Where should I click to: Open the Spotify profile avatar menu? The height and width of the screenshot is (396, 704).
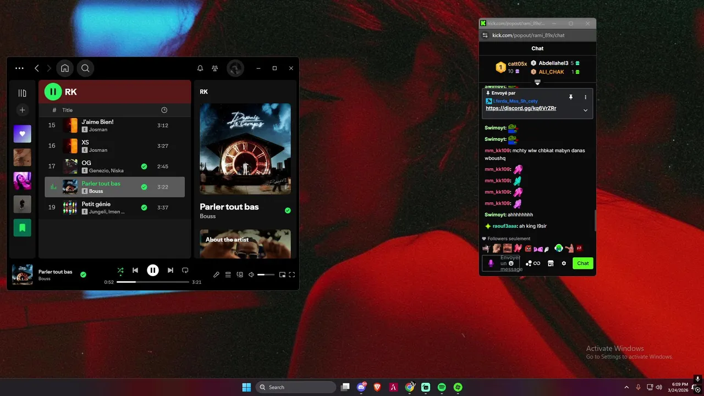[235, 68]
